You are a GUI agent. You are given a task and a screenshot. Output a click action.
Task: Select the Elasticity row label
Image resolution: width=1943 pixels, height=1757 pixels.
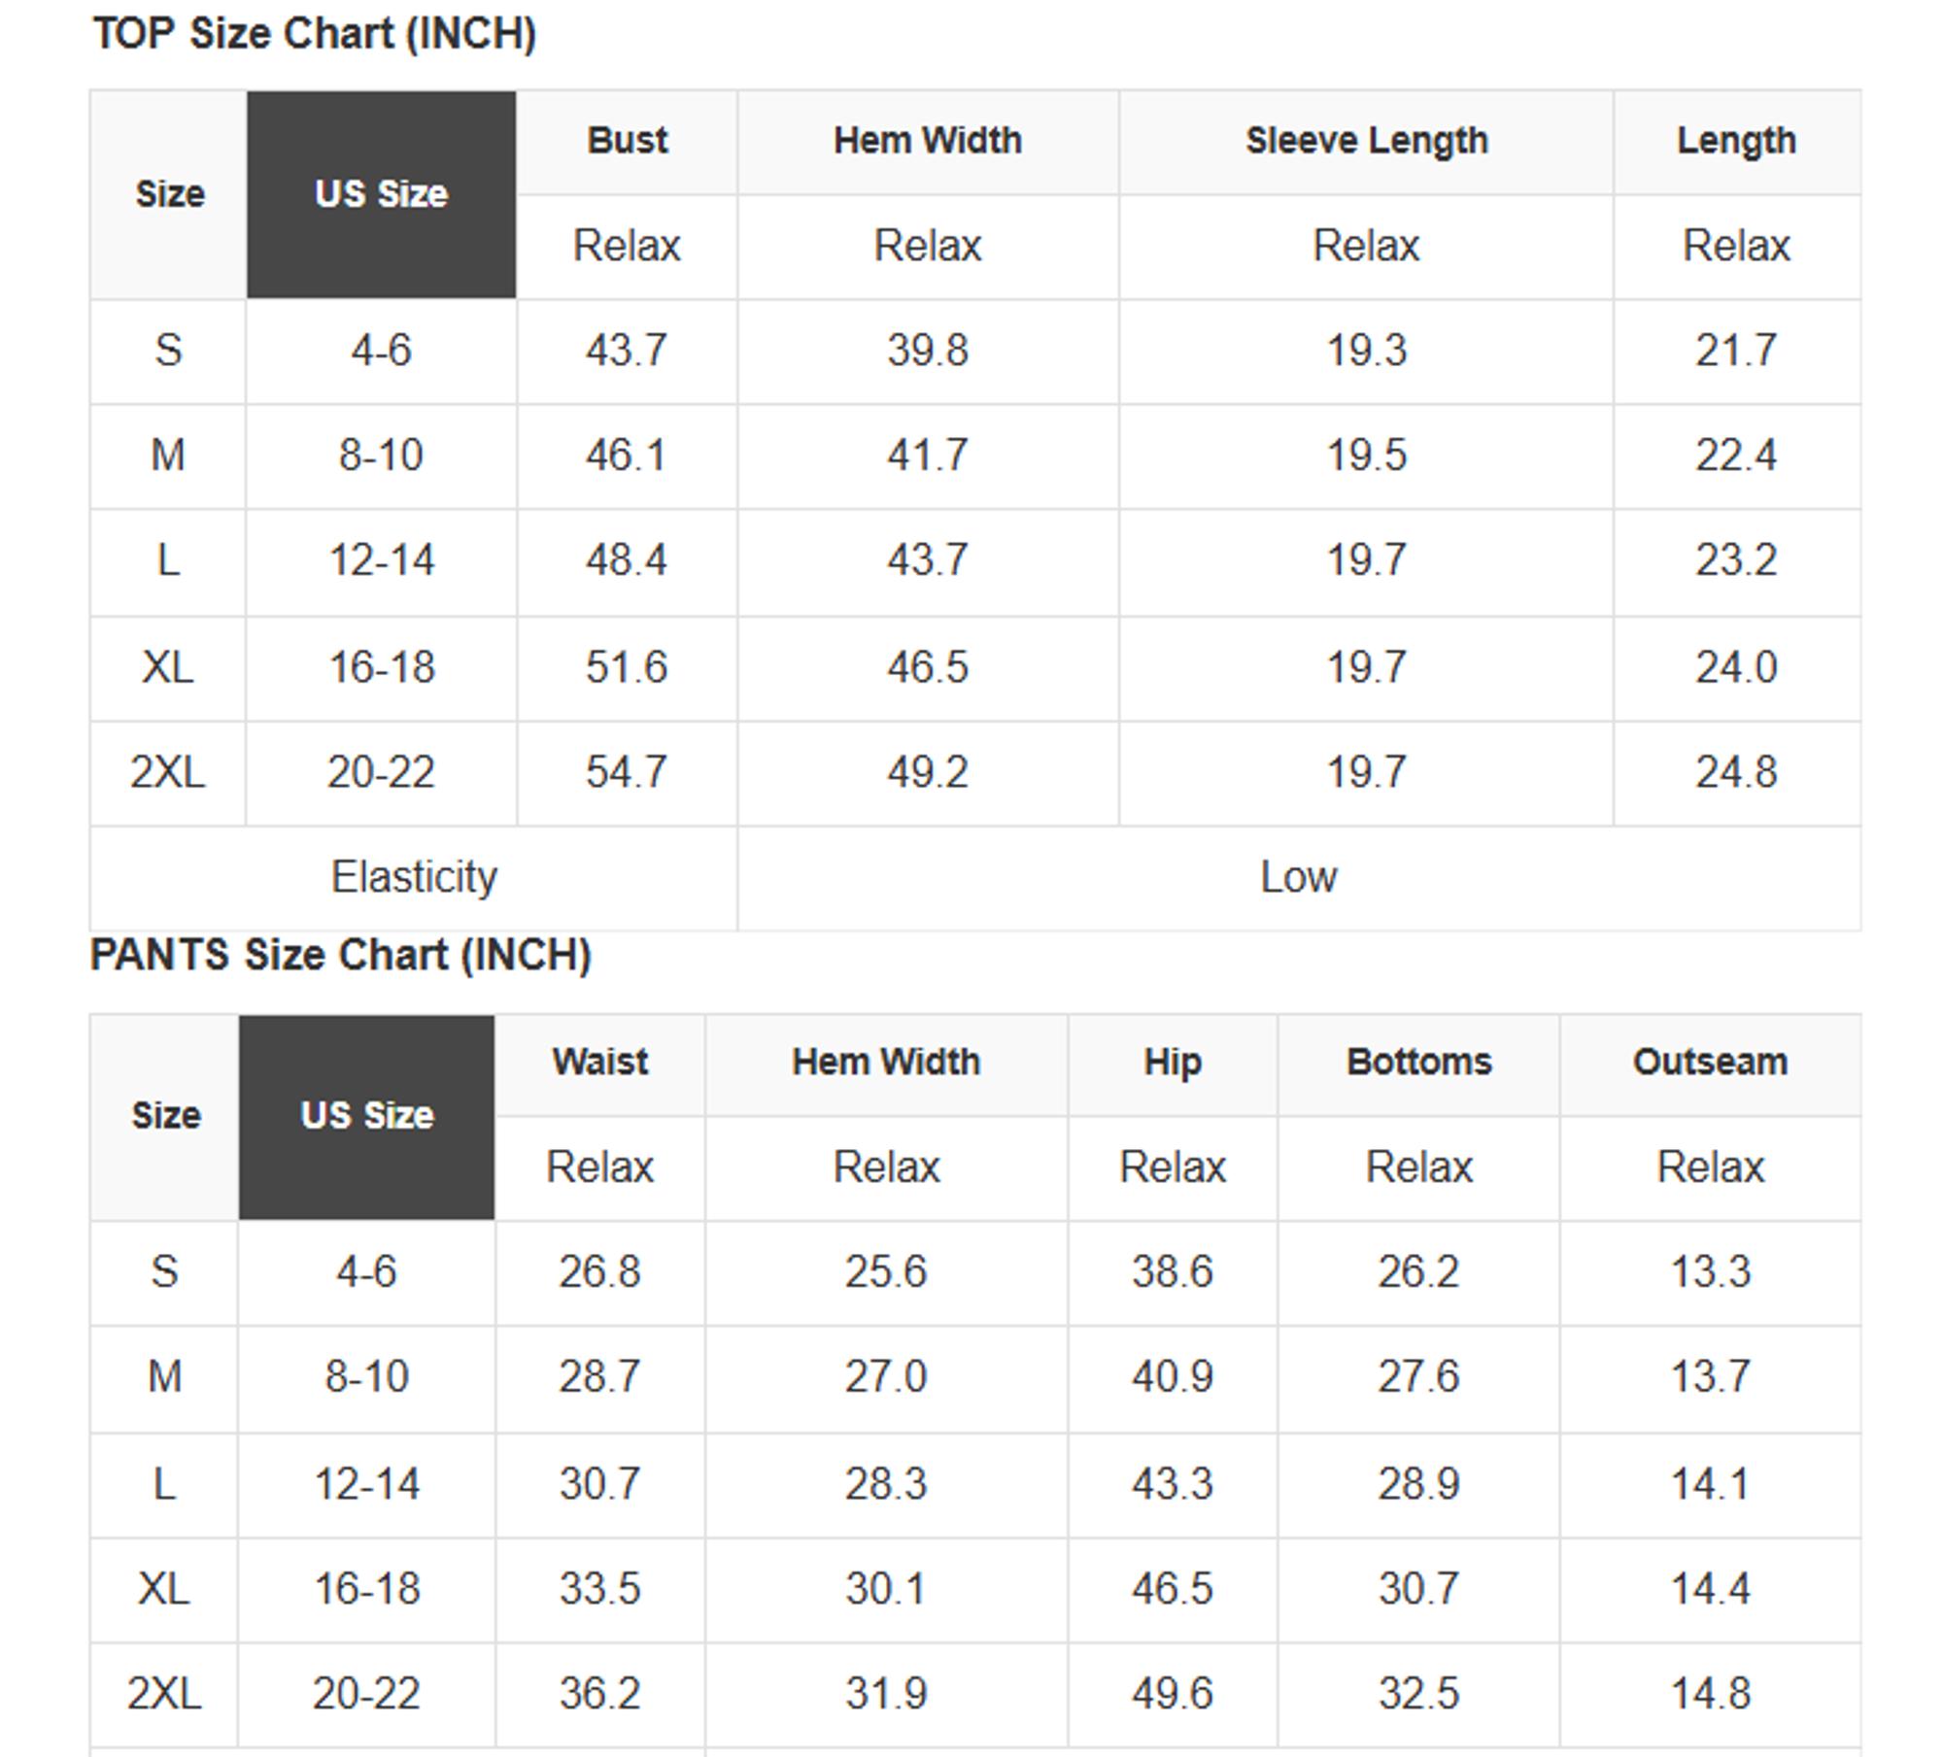414,877
